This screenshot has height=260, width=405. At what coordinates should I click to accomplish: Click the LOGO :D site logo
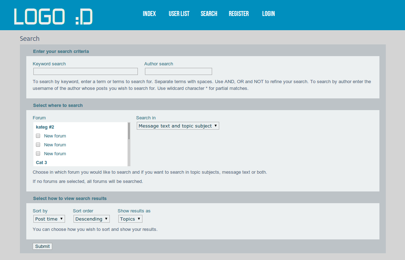pos(53,17)
